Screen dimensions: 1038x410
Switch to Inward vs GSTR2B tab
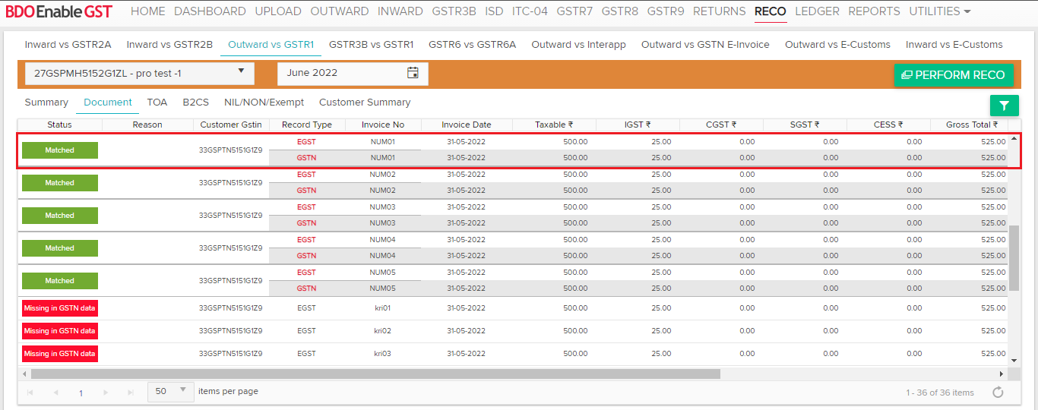point(169,45)
